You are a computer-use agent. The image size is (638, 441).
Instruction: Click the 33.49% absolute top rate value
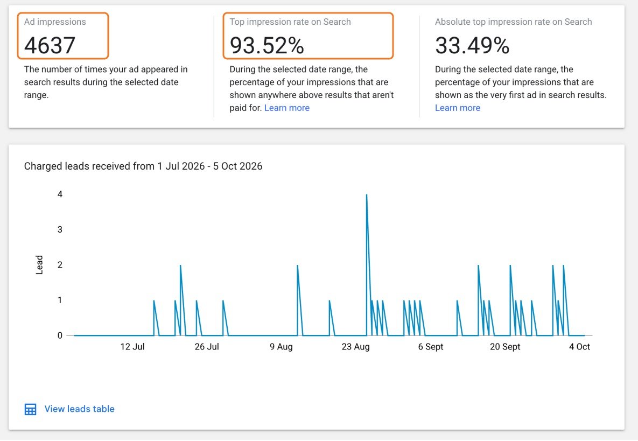[472, 45]
